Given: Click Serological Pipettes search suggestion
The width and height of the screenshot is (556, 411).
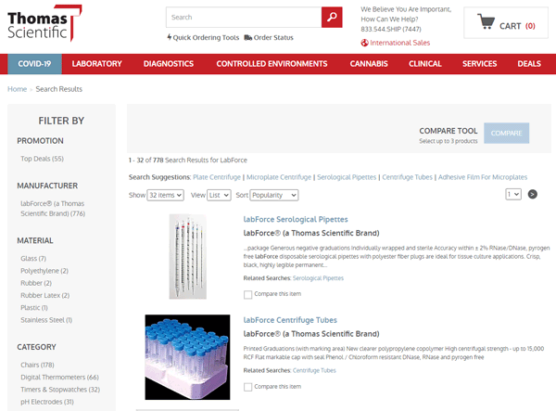Looking at the screenshot, I should (347, 177).
